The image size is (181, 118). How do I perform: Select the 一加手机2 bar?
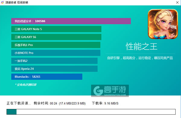54,61
